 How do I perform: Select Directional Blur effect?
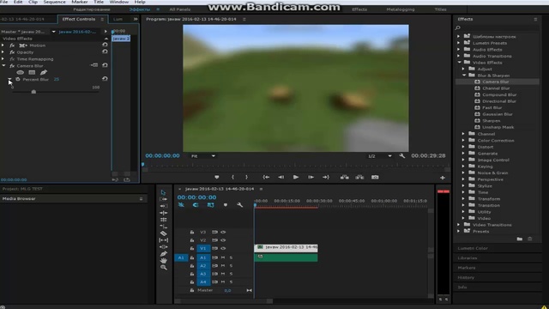click(x=499, y=101)
